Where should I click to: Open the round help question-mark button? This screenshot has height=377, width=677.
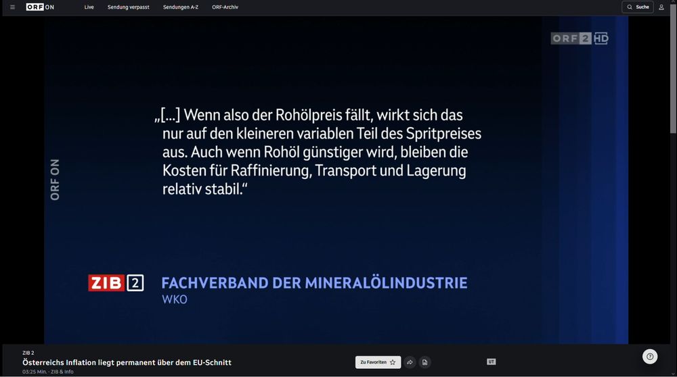[650, 357]
